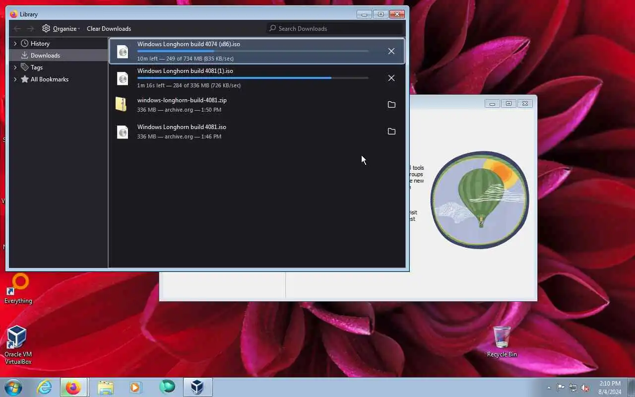This screenshot has height=397, width=635.
Task: Select the build 4074 (x86).iso disc file icon
Action: (122, 51)
